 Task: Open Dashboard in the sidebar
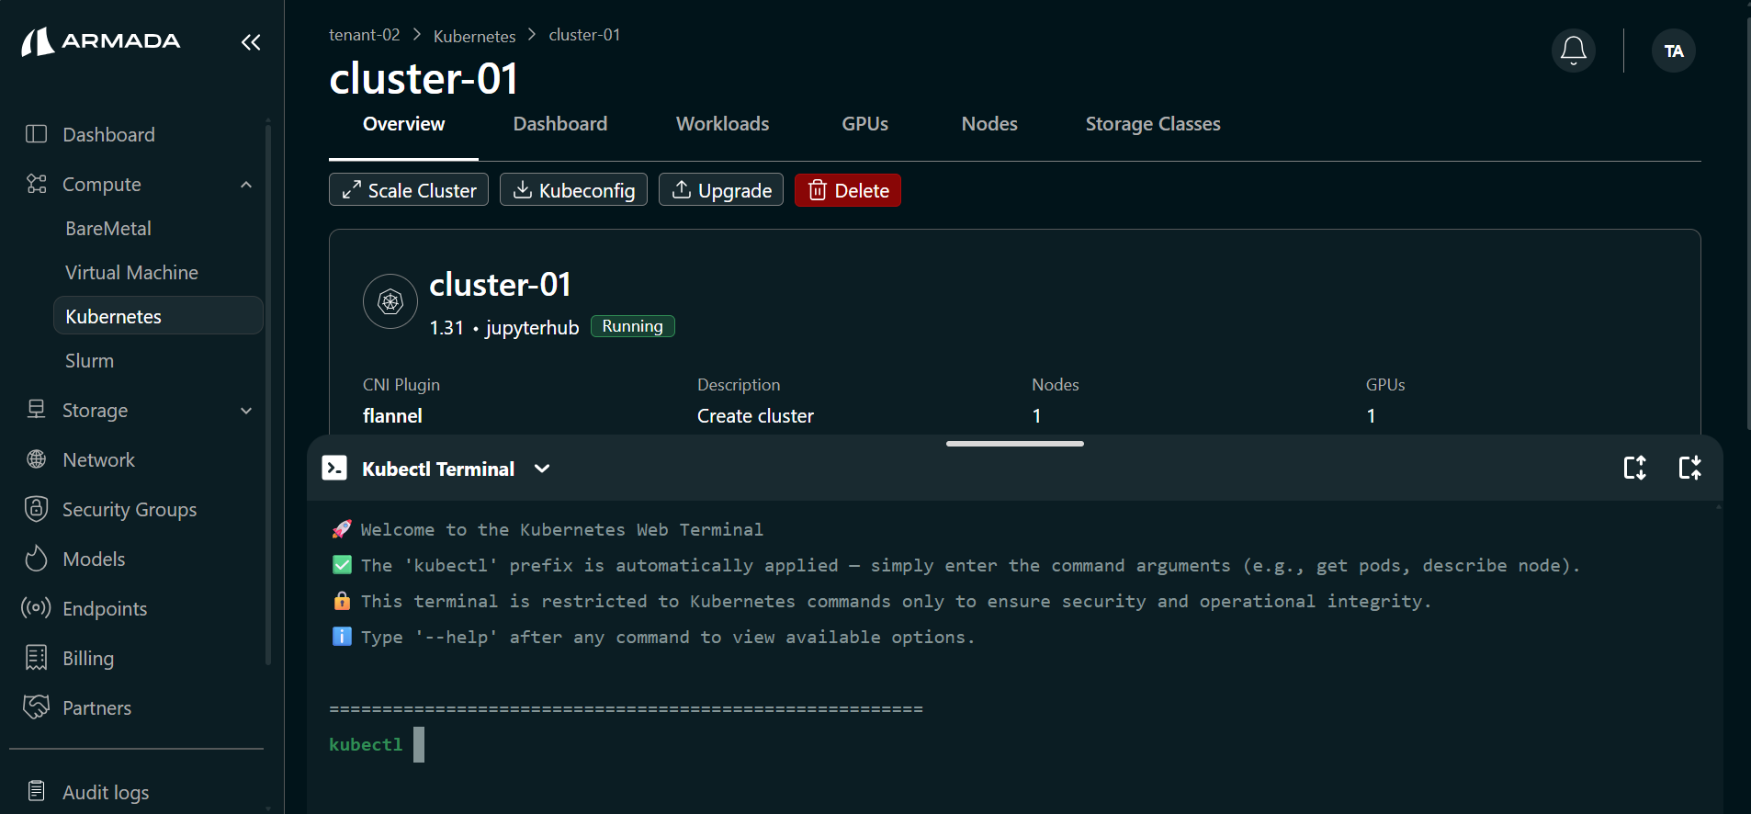click(108, 134)
